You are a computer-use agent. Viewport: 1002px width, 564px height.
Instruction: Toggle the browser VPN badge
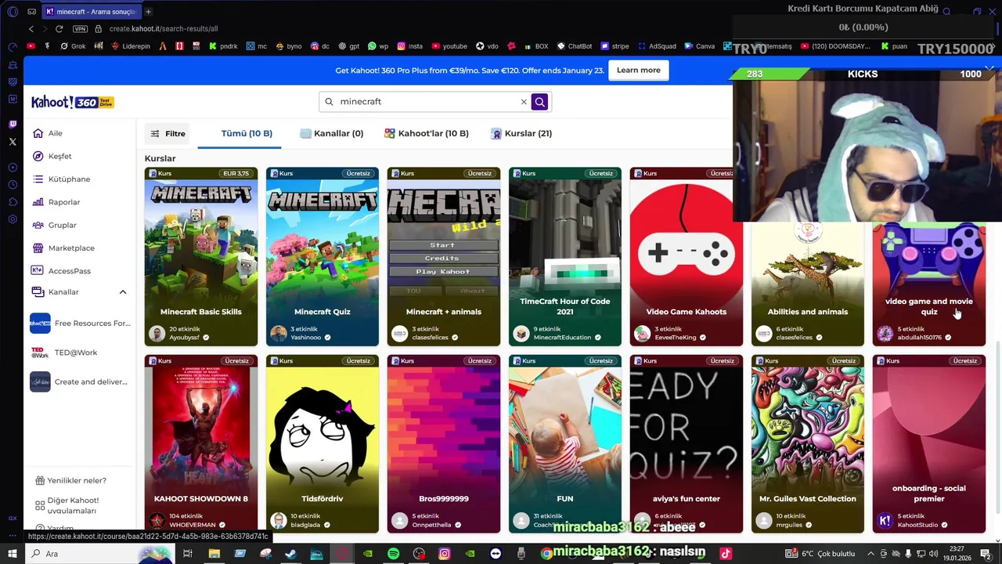[x=80, y=29]
